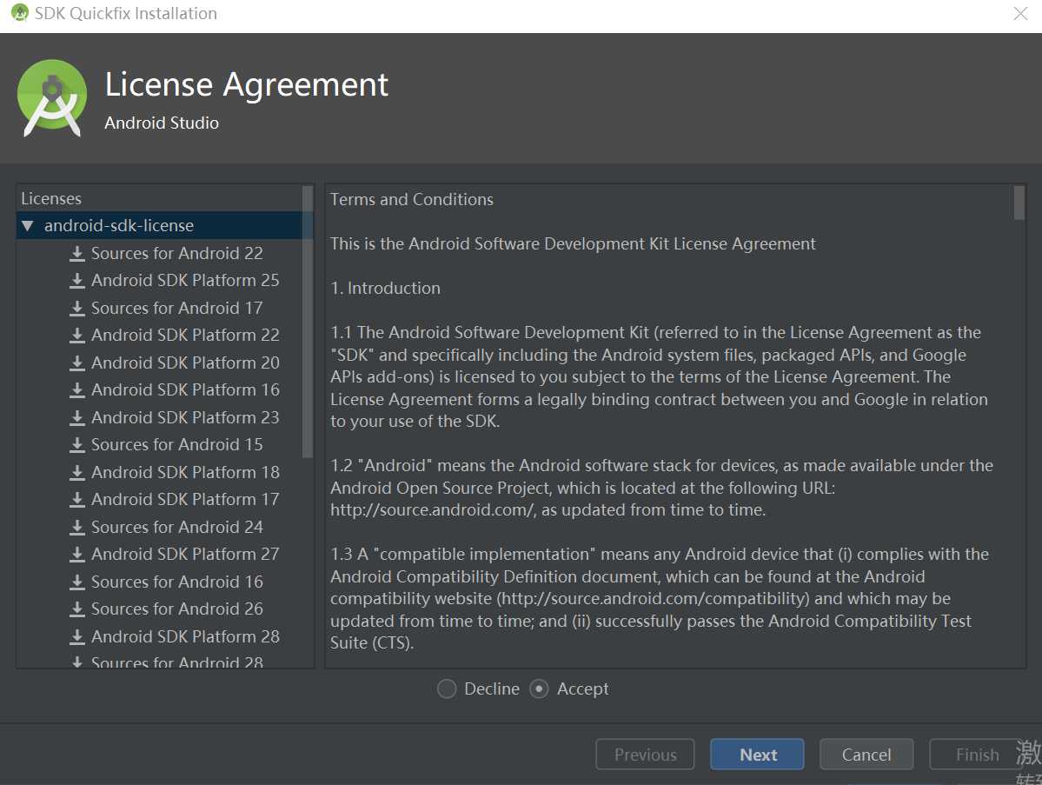Close the SDK Quickfix Installation dialog
This screenshot has height=785, width=1042.
tap(1021, 13)
